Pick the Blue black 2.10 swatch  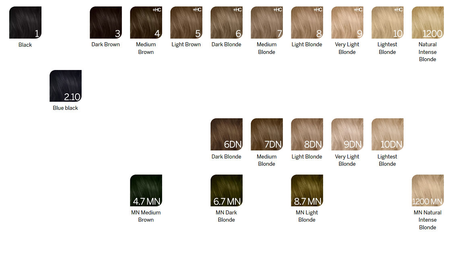[x=65, y=86]
